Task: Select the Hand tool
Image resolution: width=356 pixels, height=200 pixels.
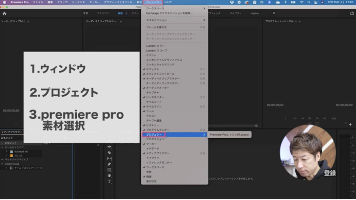Action: click(x=109, y=176)
